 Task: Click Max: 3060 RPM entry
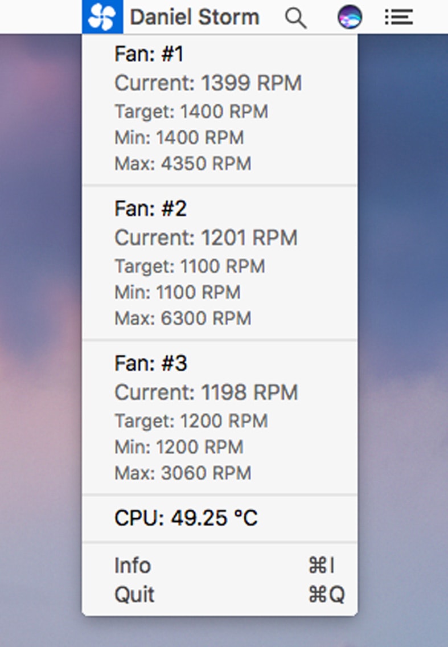tap(182, 473)
